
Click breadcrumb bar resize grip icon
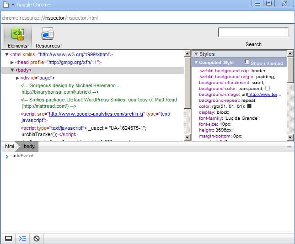click(x=289, y=146)
